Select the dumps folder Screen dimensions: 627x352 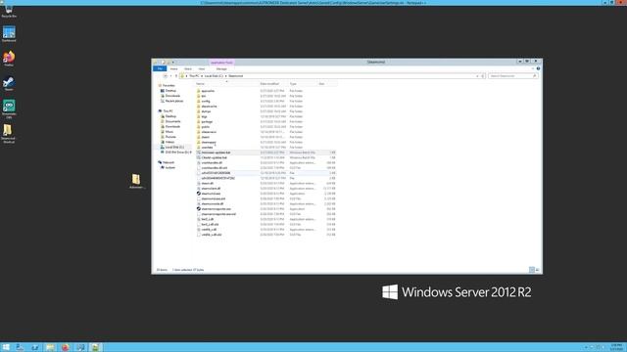click(206, 111)
